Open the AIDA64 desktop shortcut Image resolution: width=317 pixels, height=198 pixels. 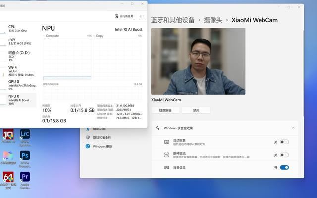coord(8,178)
